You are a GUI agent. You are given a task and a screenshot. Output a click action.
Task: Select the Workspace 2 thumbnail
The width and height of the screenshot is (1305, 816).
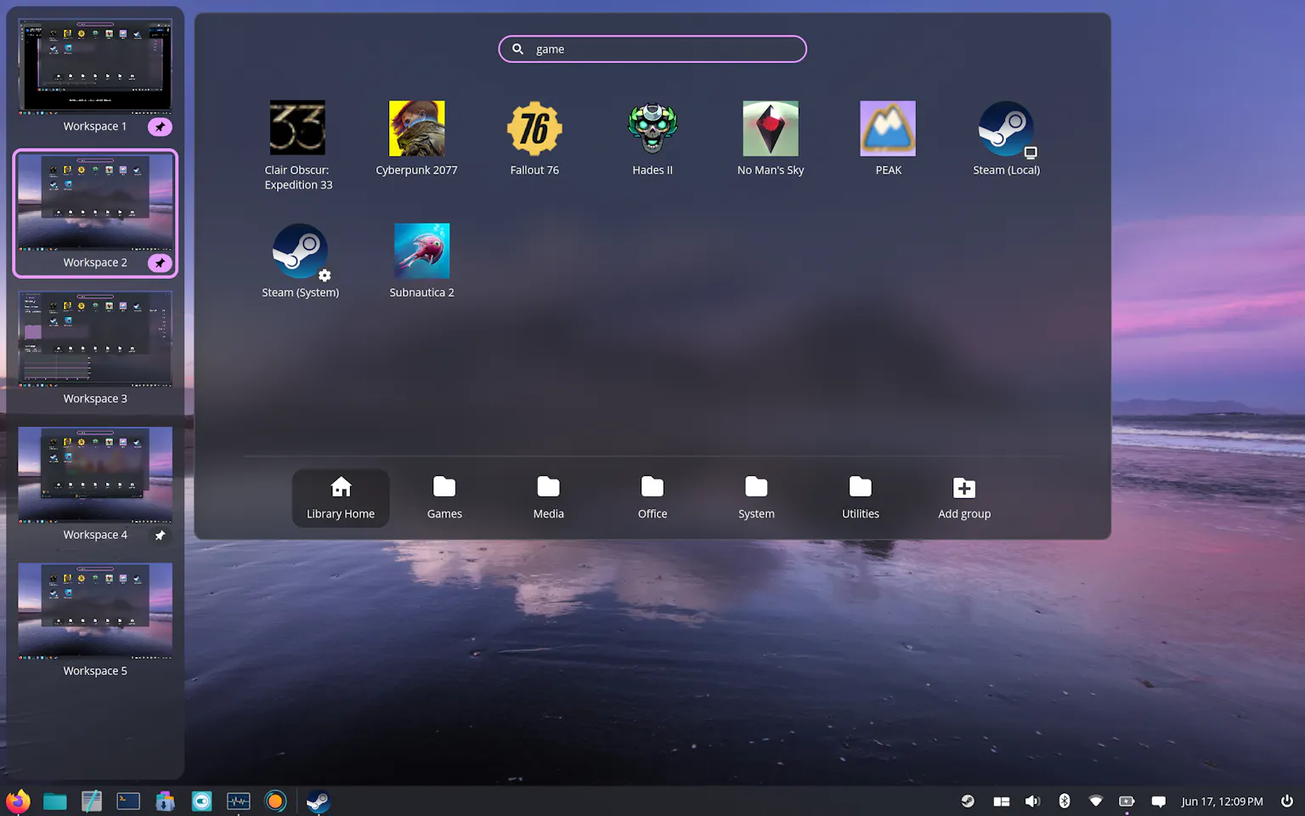pos(95,202)
